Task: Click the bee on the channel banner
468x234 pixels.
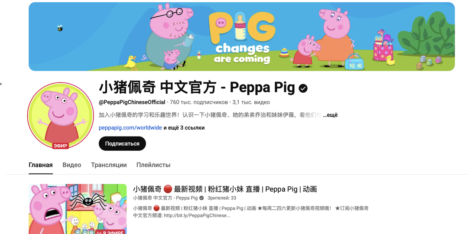Action: (x=60, y=28)
